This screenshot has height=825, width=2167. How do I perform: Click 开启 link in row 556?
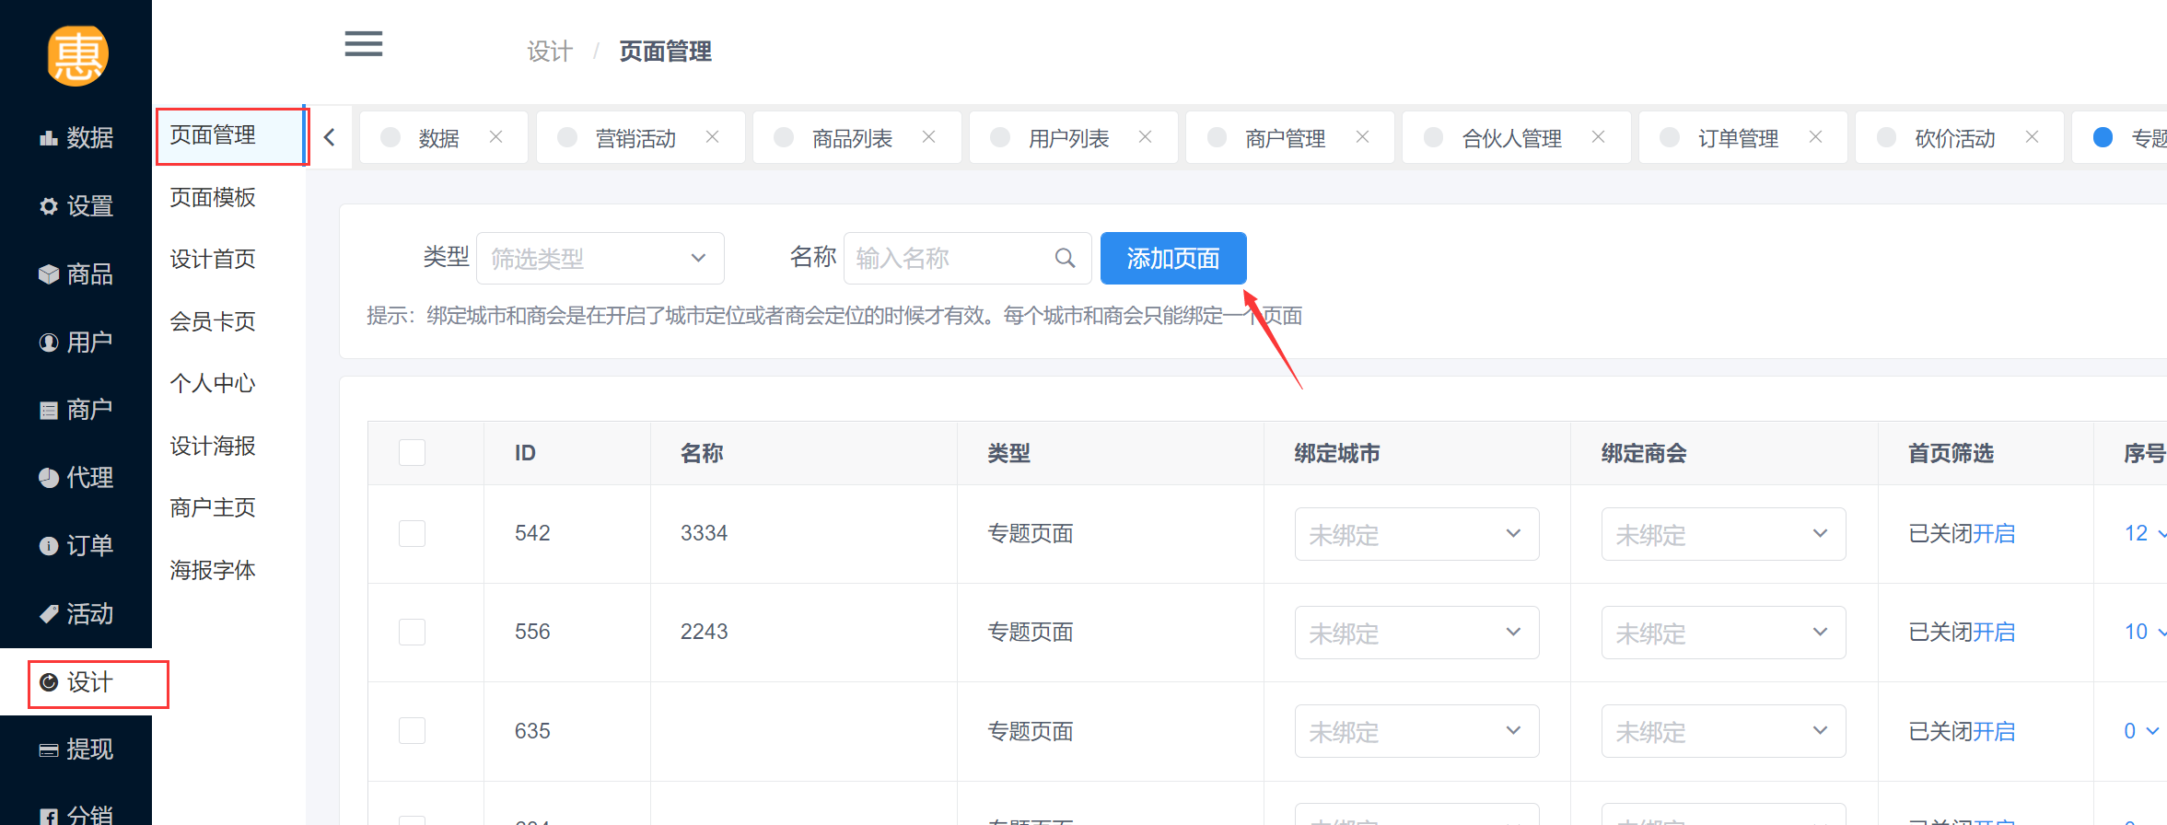1994,633
